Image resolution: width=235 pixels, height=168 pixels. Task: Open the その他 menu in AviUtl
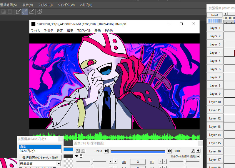pyautogui.click(x=109, y=31)
